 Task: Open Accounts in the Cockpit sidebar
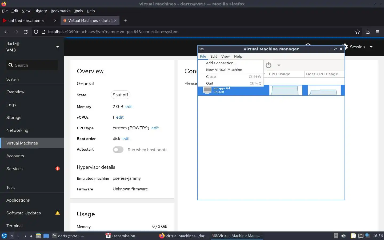pyautogui.click(x=32, y=156)
